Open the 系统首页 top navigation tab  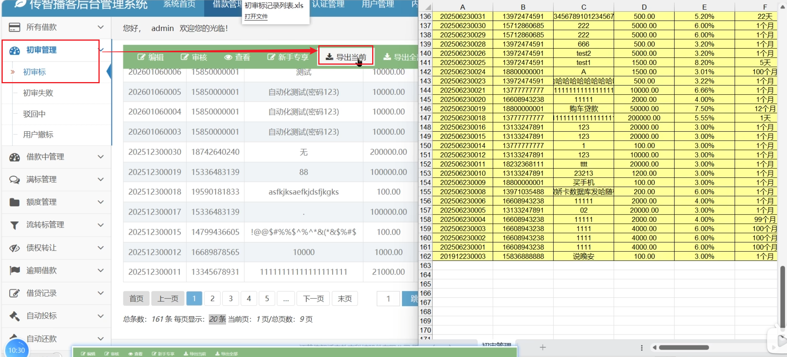(x=179, y=4)
